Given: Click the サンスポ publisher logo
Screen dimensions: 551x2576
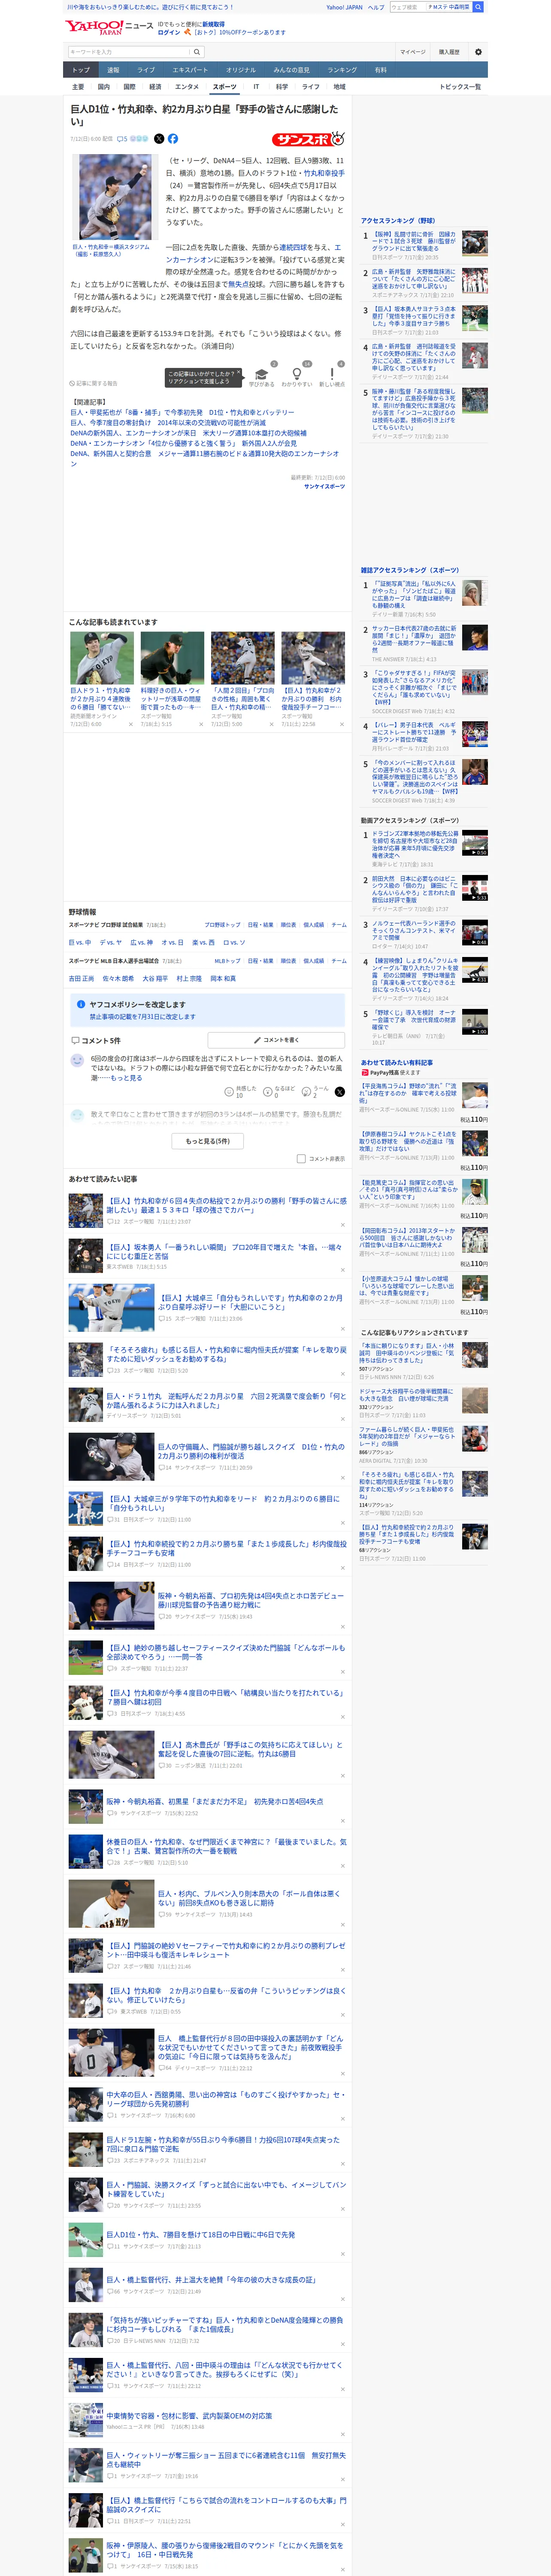Looking at the screenshot, I should tap(308, 139).
